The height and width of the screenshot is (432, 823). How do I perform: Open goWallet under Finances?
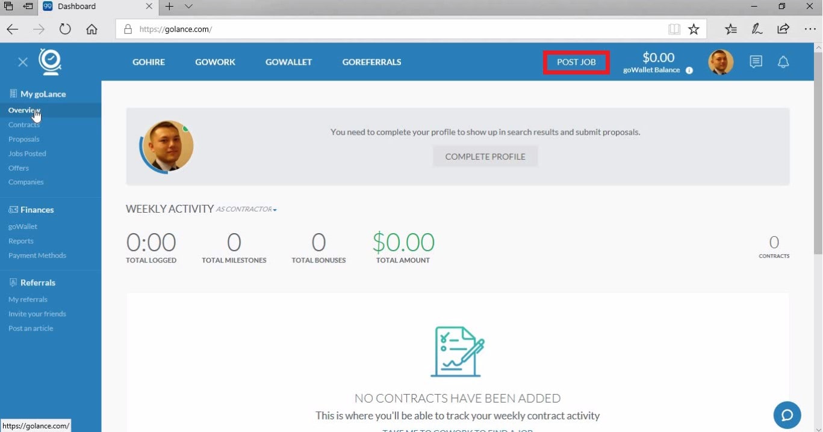(x=23, y=227)
